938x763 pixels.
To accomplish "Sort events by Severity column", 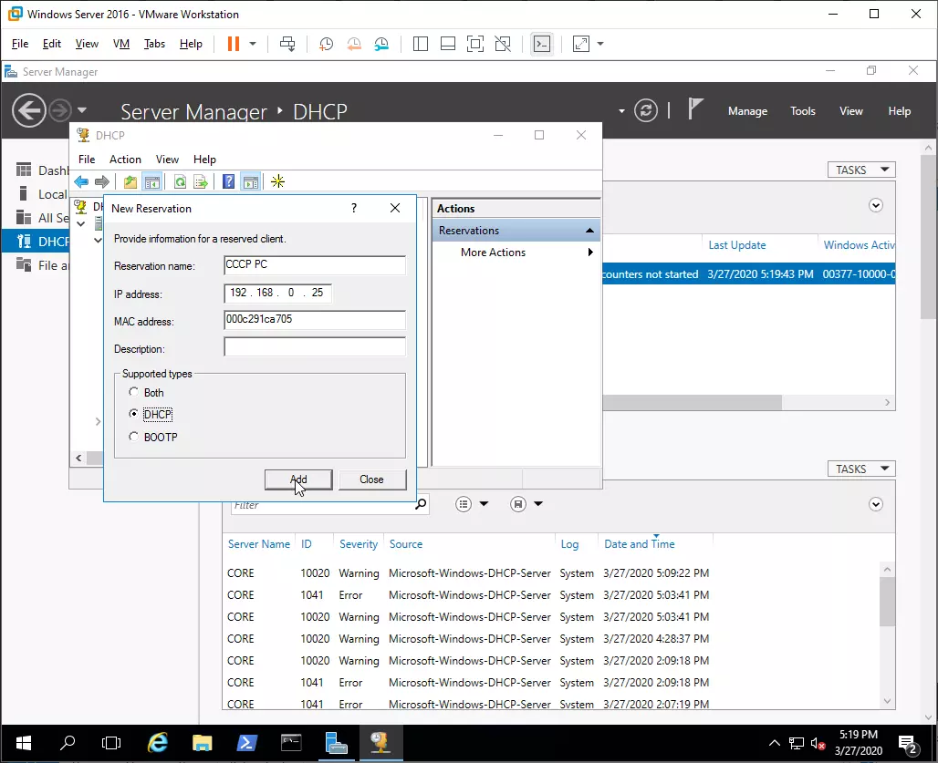I will click(x=359, y=543).
